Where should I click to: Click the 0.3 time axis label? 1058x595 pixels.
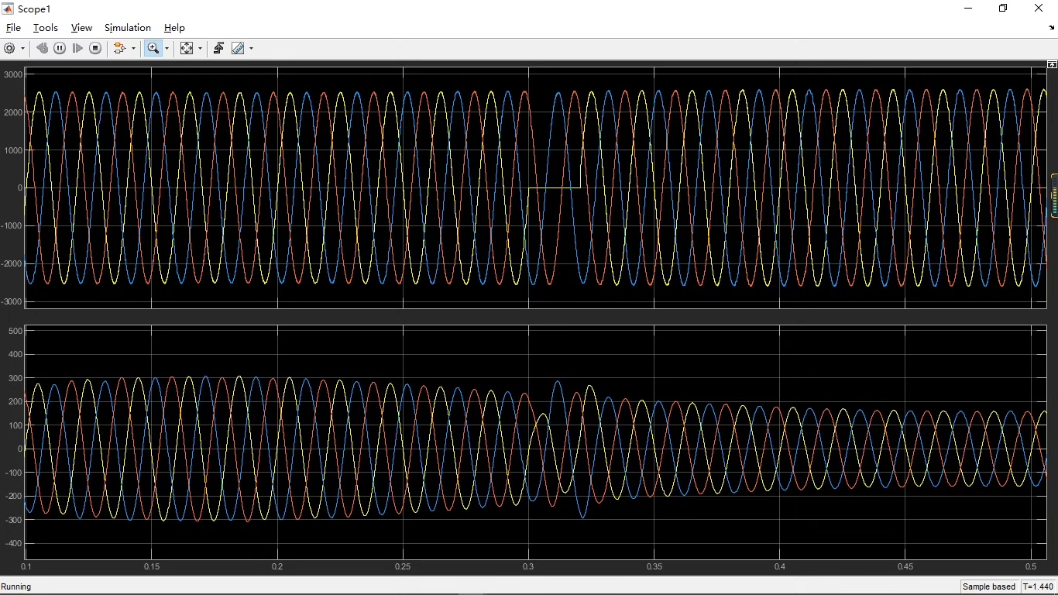(528, 566)
